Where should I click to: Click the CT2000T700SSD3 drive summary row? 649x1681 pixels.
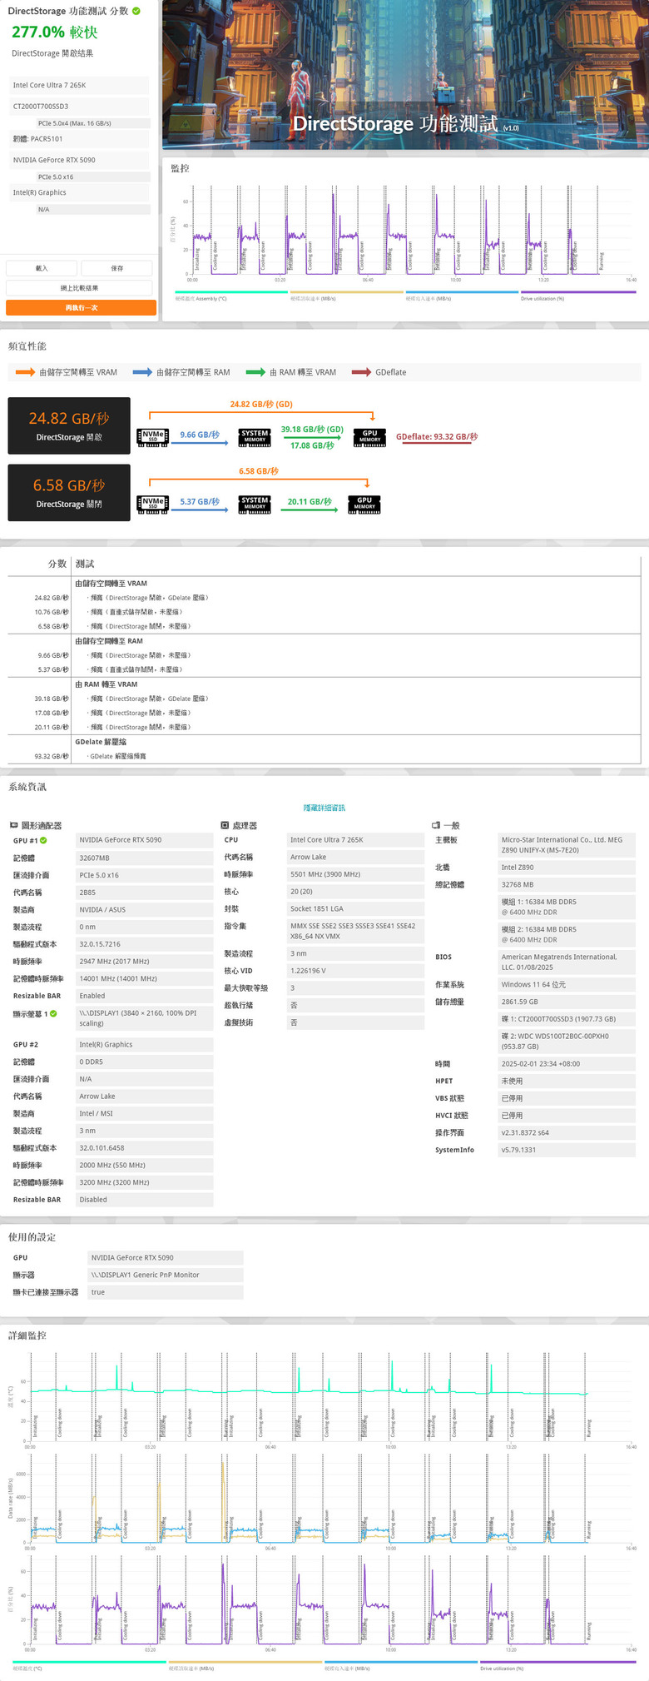tap(79, 107)
